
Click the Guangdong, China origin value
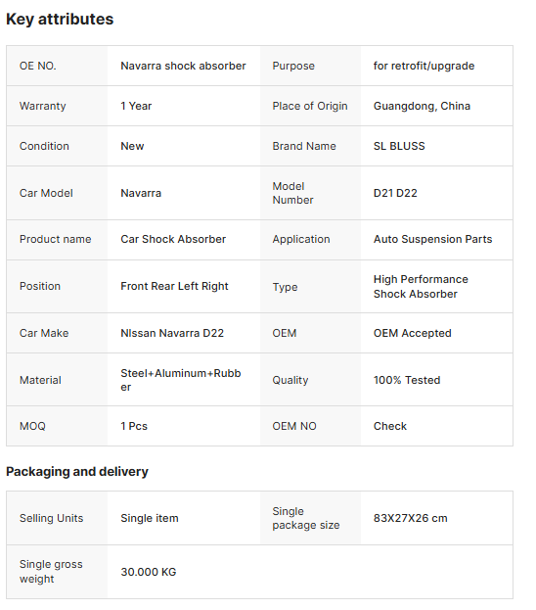(422, 106)
